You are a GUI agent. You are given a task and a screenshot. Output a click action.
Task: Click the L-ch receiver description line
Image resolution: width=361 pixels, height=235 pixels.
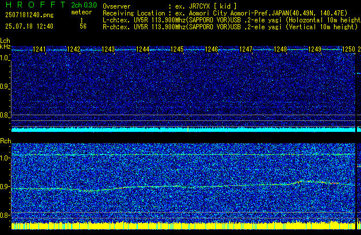tap(232, 20)
